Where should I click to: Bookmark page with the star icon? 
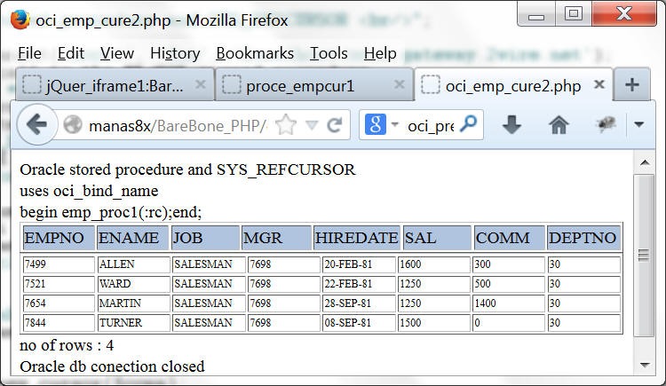[286, 125]
